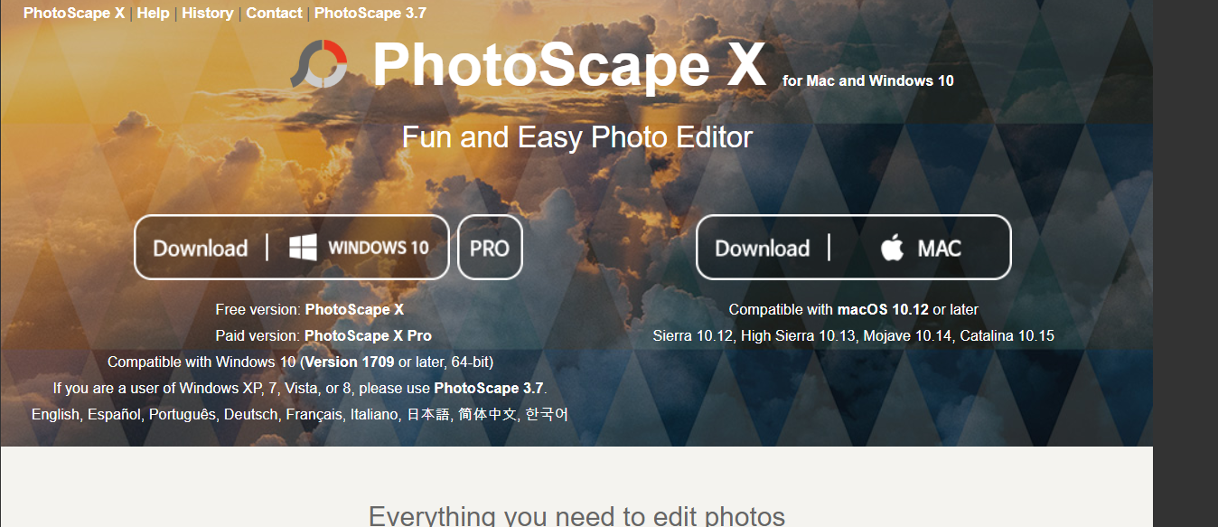Viewport: 1218px width, 527px height.
Task: Click the Windows logo in download button
Action: point(303,248)
